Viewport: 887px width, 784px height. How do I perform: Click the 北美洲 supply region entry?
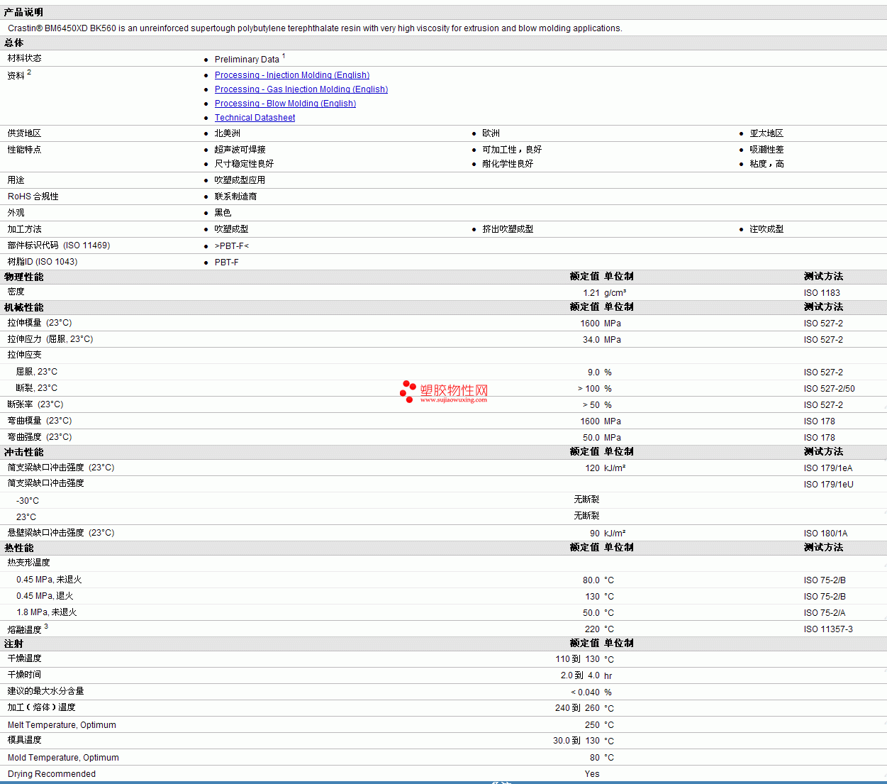(x=228, y=133)
